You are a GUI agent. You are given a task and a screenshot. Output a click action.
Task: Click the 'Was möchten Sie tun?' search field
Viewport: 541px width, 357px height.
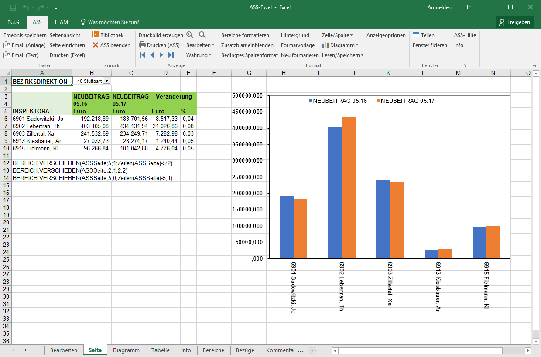[x=113, y=22]
